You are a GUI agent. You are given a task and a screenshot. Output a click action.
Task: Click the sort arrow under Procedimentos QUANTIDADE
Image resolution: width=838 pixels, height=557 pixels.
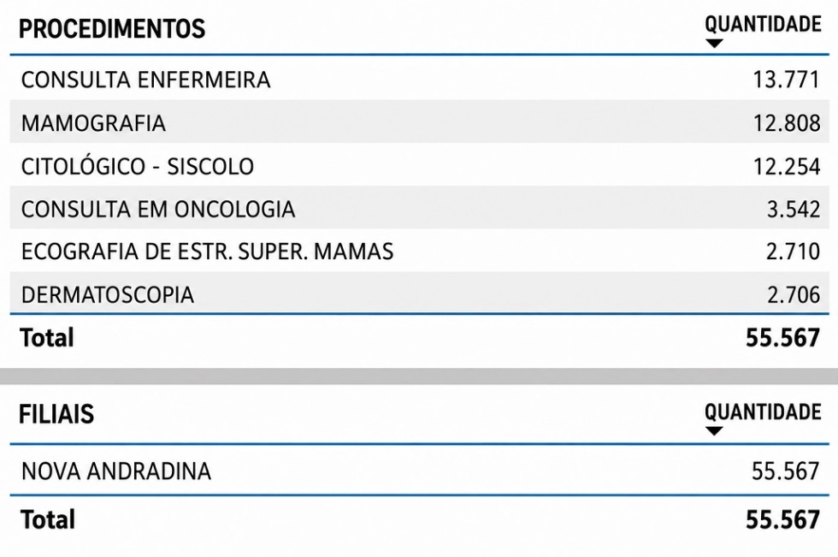tap(714, 44)
